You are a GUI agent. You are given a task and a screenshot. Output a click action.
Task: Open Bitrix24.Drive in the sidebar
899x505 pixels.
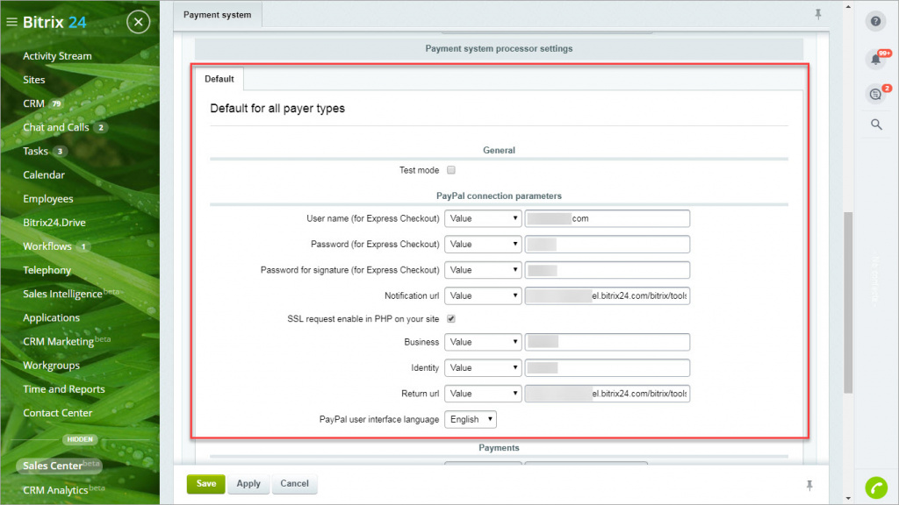point(54,223)
